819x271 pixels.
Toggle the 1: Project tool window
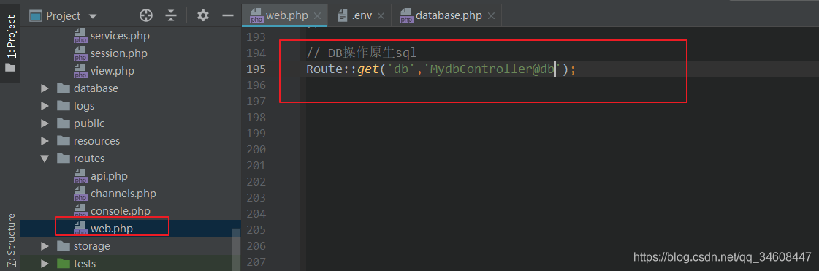point(10,43)
